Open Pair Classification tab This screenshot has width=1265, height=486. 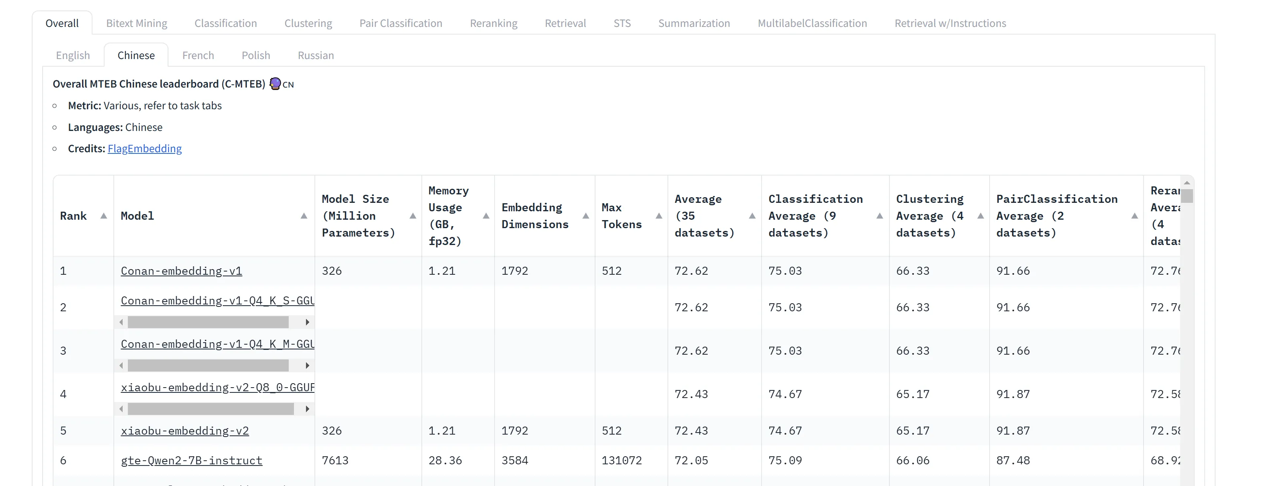click(401, 23)
